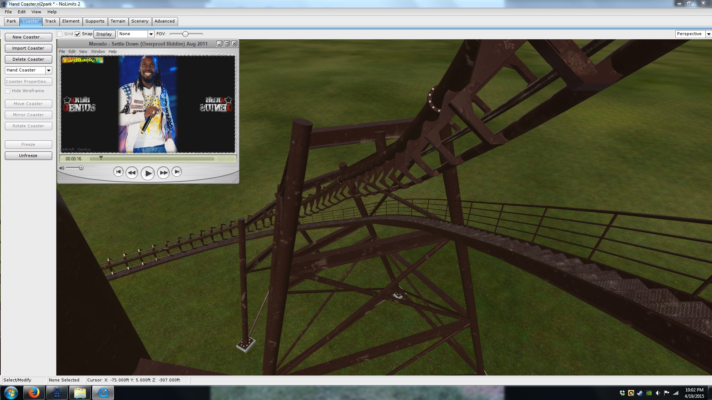The height and width of the screenshot is (400, 712).
Task: Click the speaker volume icon in the media player
Action: pos(62,168)
